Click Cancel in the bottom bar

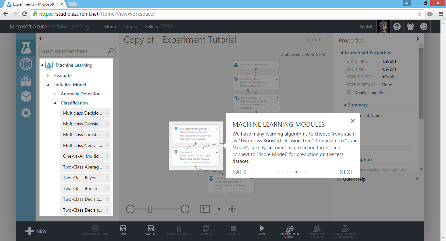(x=234, y=230)
